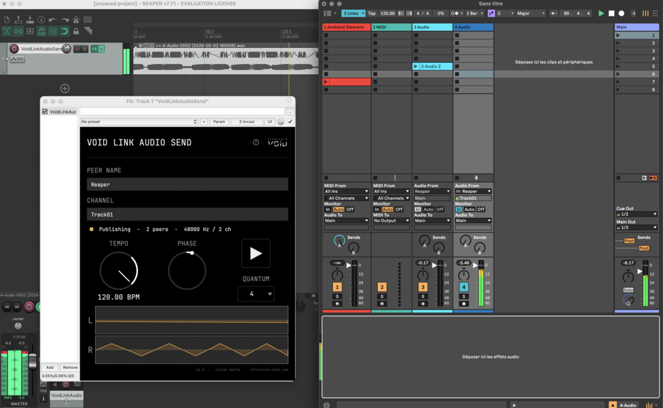
Task: Click the large play button in Void Link plugin
Action: click(256, 254)
